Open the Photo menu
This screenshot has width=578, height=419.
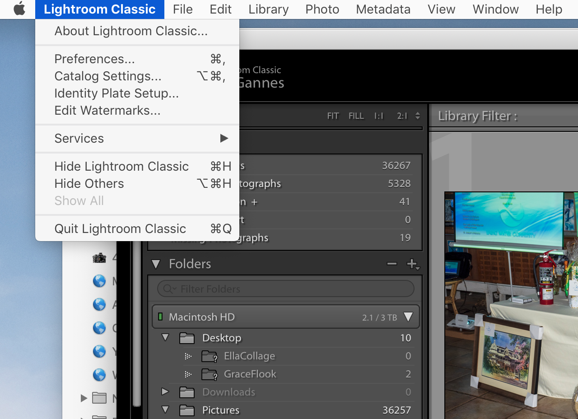[322, 9]
